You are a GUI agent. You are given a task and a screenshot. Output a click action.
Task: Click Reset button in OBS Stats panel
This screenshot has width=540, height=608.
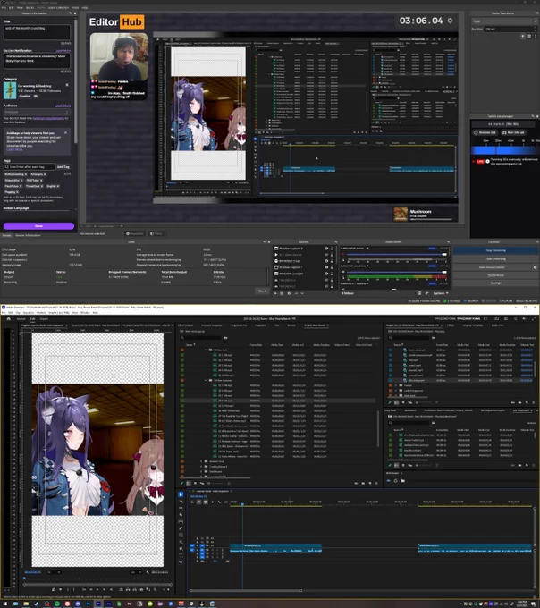[x=263, y=291]
